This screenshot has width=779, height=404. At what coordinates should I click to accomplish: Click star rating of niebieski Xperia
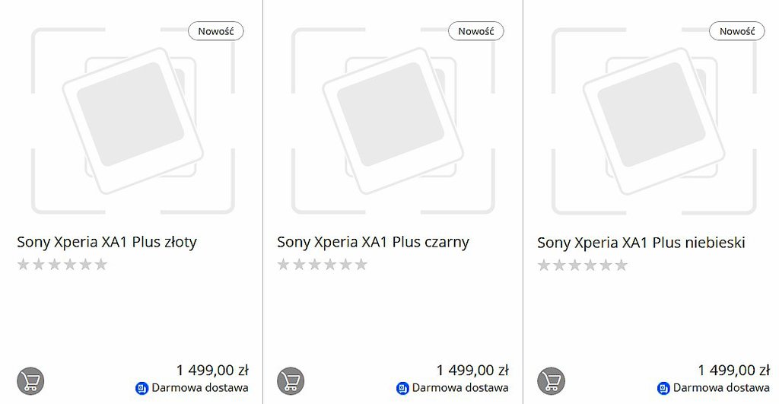[583, 265]
